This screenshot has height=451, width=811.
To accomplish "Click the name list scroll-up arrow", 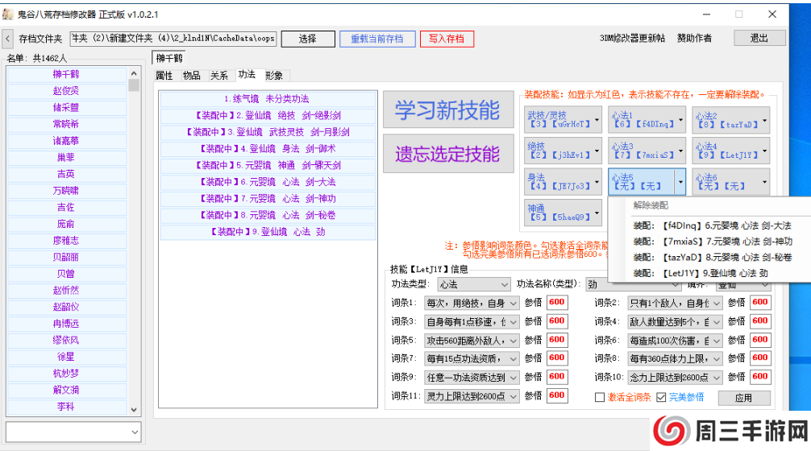I will point(134,73).
